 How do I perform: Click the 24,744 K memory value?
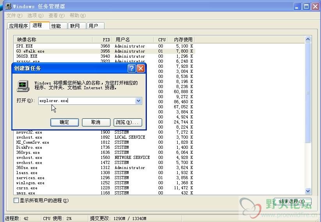(x=184, y=122)
